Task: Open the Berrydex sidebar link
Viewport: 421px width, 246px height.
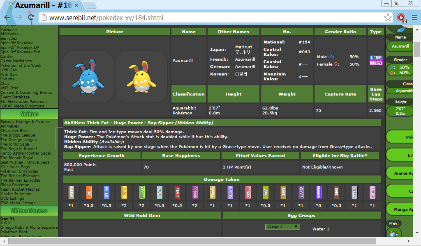Action: pos(9,39)
